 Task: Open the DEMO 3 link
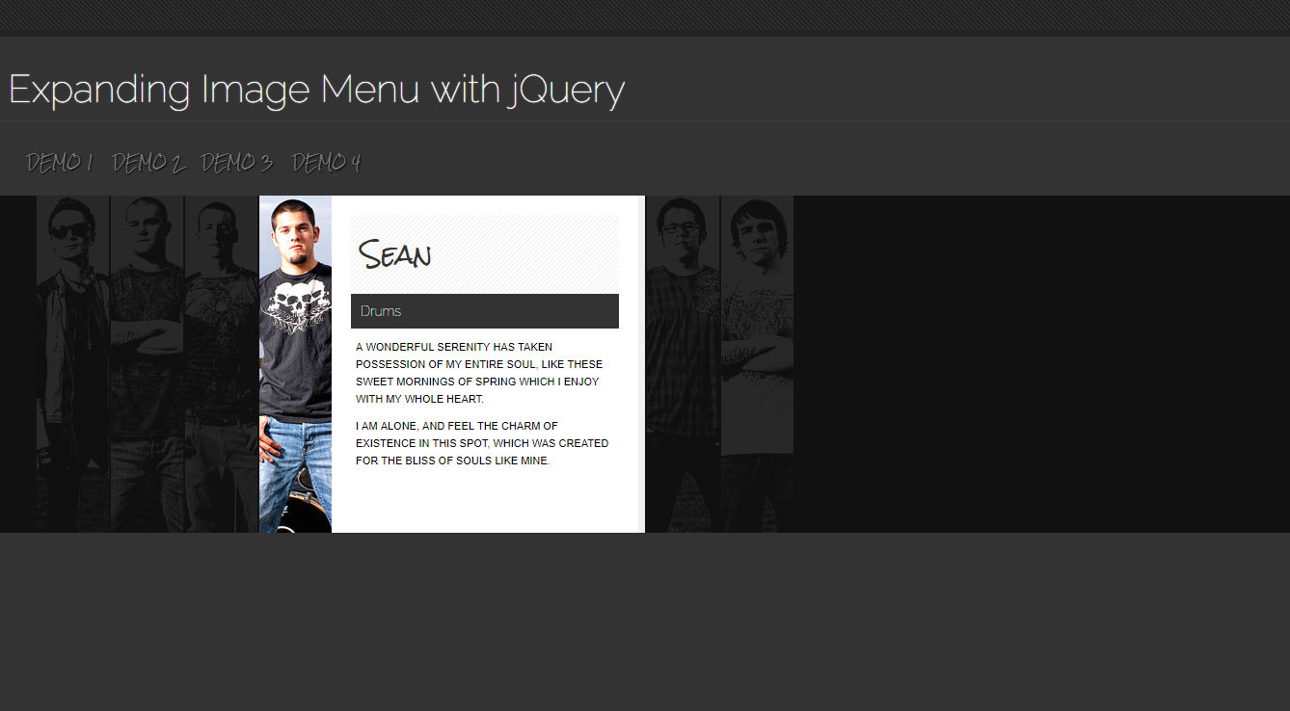click(237, 163)
